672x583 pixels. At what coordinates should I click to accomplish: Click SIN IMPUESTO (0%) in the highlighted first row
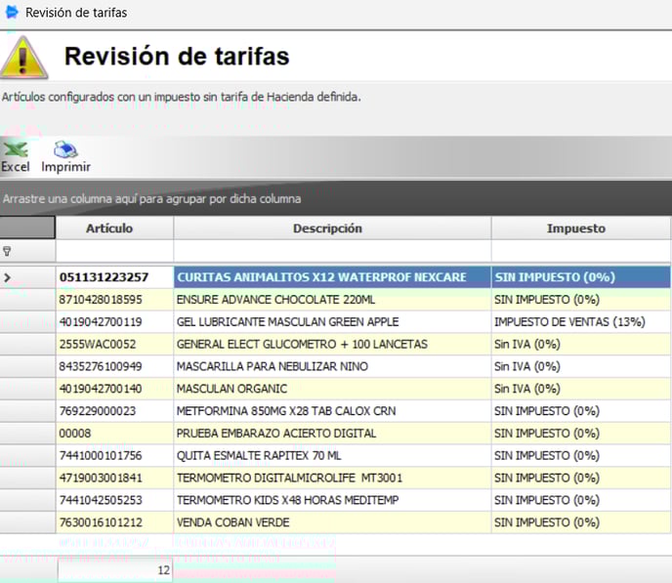coord(581,277)
